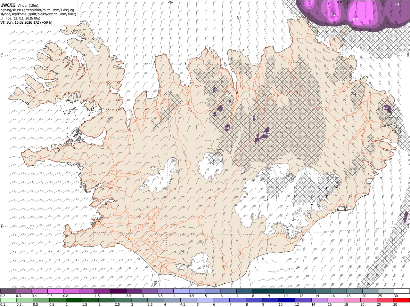Click the pale green 0.1 swatch in bottom legend row

pyautogui.click(x=8, y=300)
